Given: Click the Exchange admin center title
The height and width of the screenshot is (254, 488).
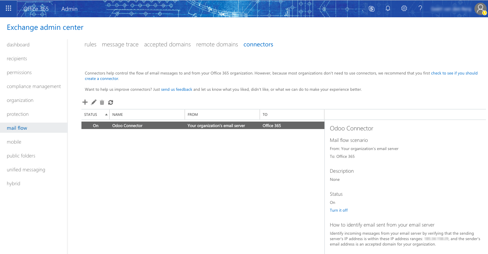Looking at the screenshot, I should point(45,27).
